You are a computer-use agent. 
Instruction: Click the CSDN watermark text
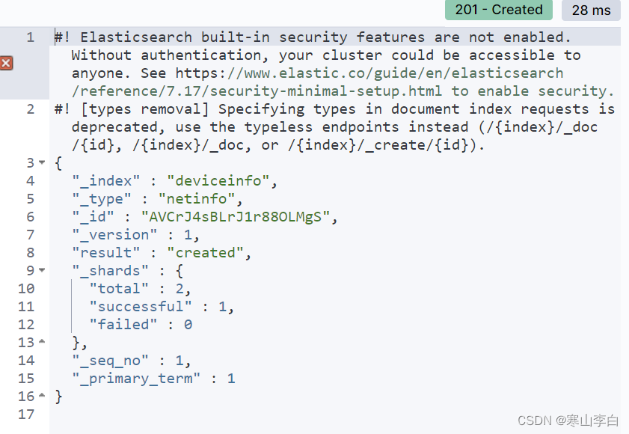[x=568, y=421]
